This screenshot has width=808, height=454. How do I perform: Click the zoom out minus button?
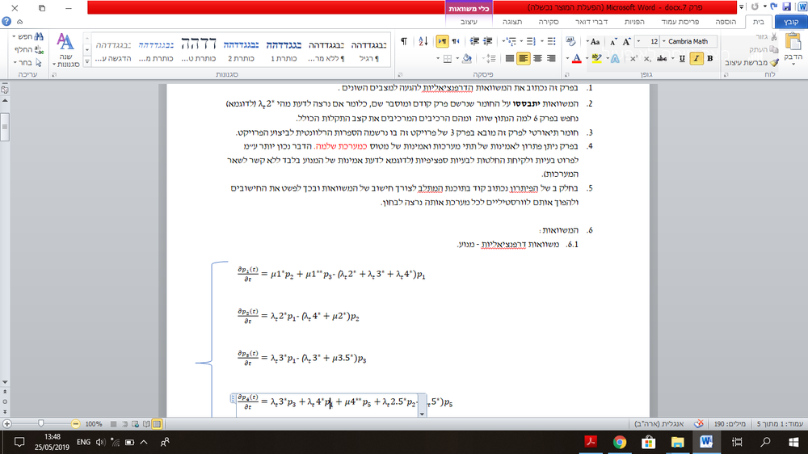[75, 423]
